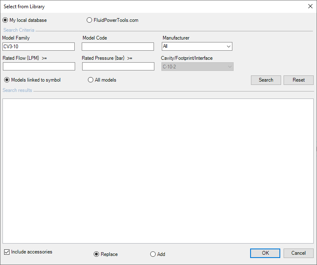Cancel the library selection dialog
This screenshot has height=265, width=317.
pos(298,253)
